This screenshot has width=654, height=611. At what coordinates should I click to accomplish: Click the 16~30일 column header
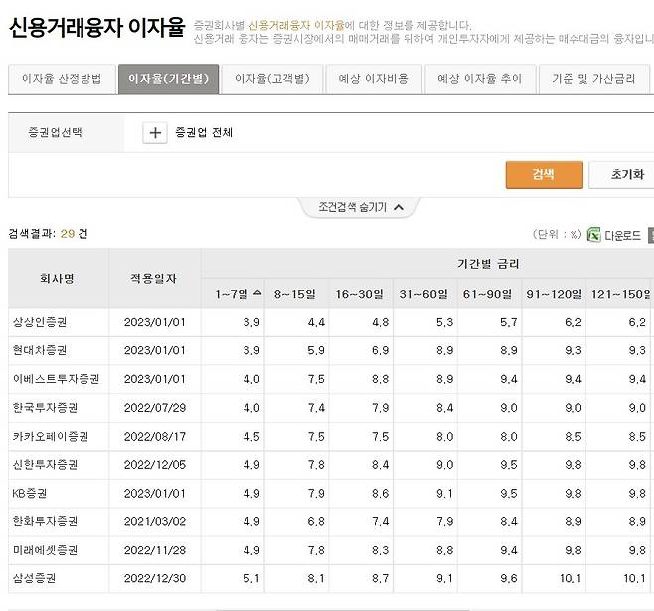pos(359,294)
